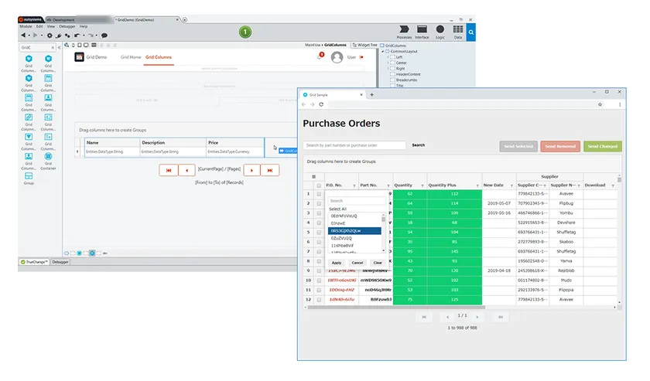Reload the Grid Sample browser page
Screen dimensions: 650x381
point(321,104)
